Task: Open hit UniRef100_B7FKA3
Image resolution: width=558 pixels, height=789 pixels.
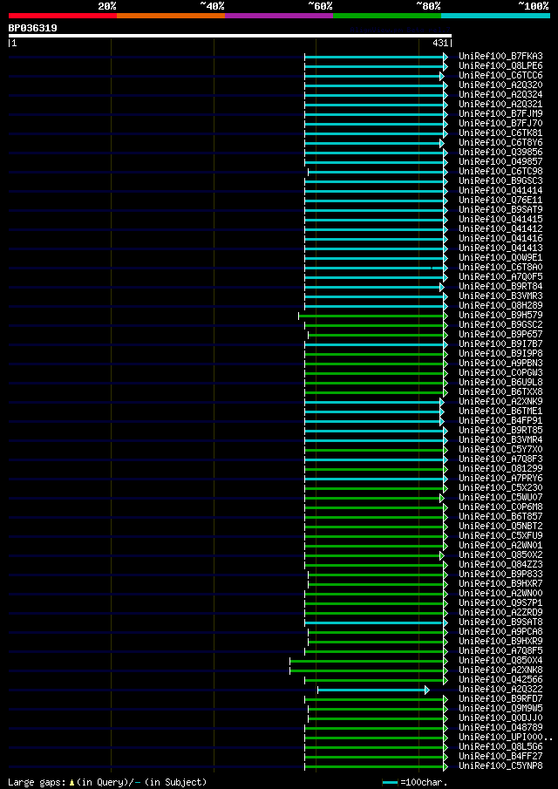Action: (x=500, y=57)
